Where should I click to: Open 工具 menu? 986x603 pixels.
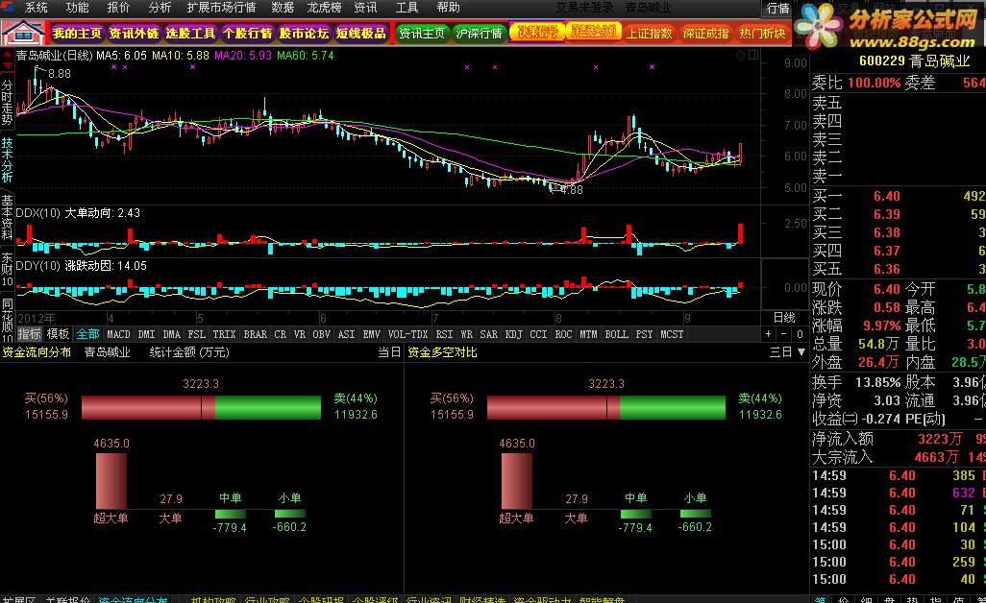point(407,8)
